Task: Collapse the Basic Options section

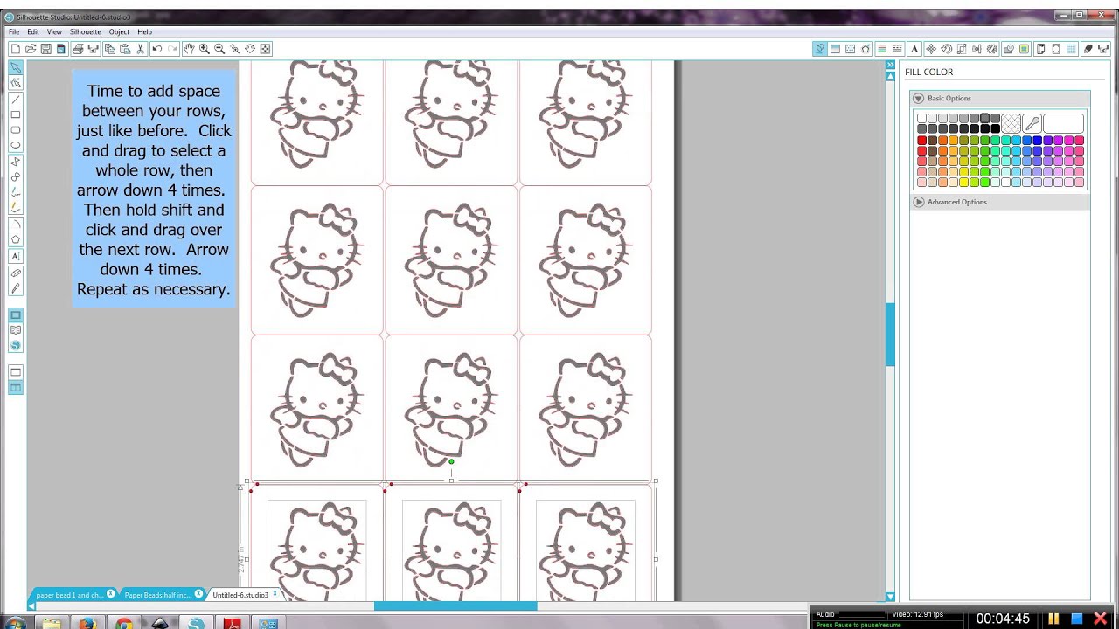Action: pos(919,99)
